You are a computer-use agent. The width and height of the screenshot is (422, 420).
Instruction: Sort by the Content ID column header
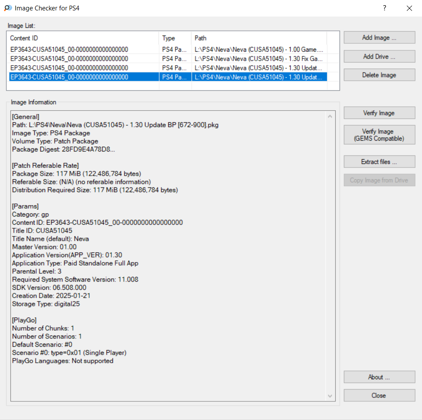click(x=83, y=38)
